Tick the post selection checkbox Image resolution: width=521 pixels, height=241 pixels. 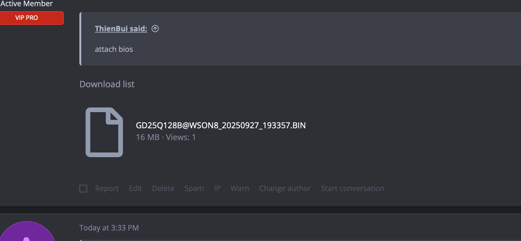(83, 189)
